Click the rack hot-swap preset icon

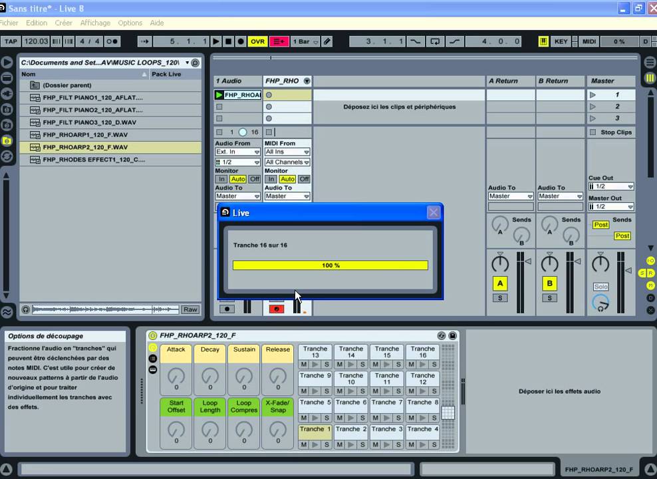tap(441, 336)
